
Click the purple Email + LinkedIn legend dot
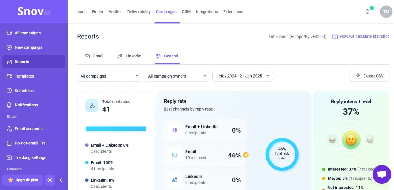87,145
